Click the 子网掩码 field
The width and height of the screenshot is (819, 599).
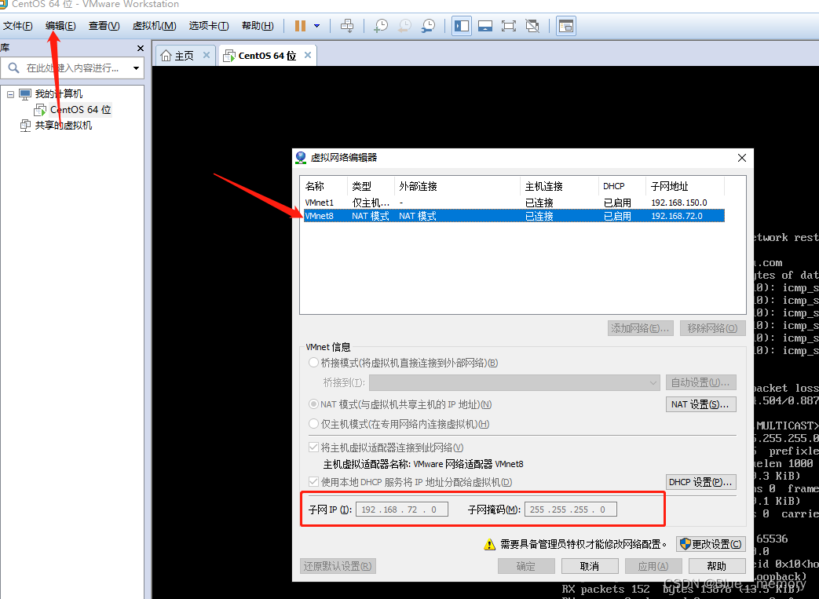[570, 510]
